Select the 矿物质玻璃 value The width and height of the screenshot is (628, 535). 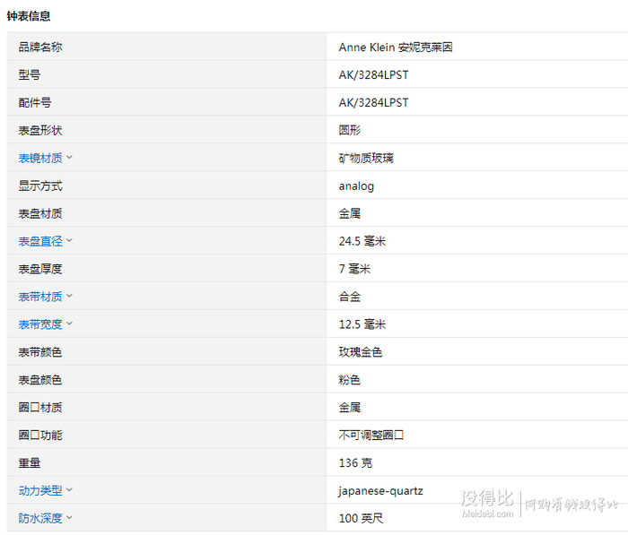click(x=366, y=158)
